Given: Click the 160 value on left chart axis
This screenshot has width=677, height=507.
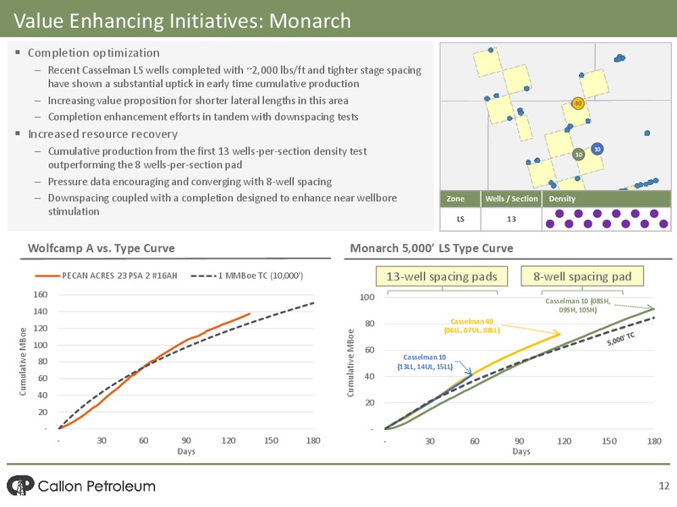Looking at the screenshot, I should coord(40,294).
